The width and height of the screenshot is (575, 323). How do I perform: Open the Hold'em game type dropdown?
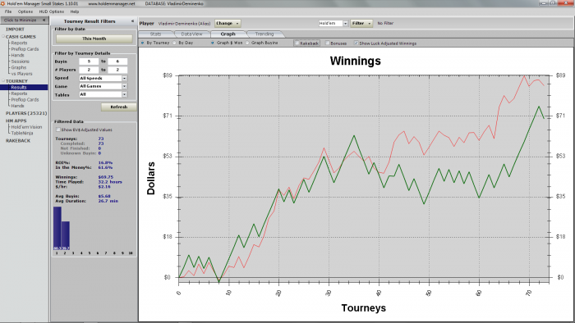coord(345,24)
